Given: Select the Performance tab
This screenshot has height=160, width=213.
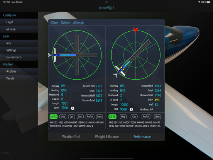Looking at the screenshot, I should pyautogui.click(x=142, y=136).
